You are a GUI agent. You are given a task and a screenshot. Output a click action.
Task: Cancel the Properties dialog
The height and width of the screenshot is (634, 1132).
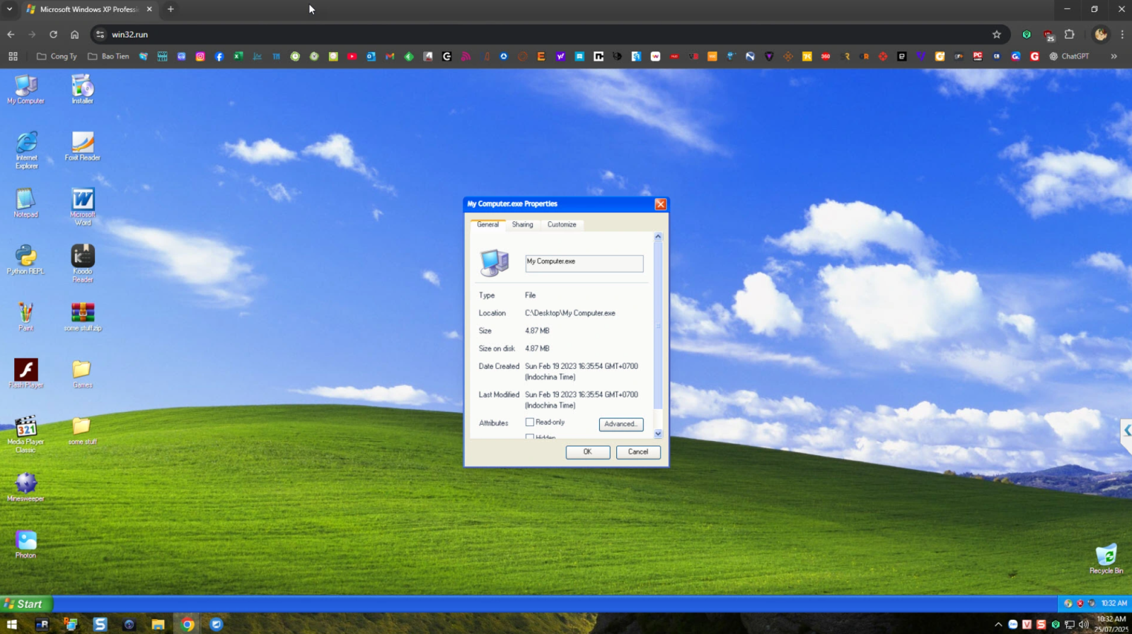coord(638,452)
